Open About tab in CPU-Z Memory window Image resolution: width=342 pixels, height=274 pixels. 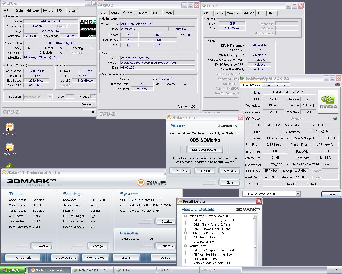click(x=272, y=13)
